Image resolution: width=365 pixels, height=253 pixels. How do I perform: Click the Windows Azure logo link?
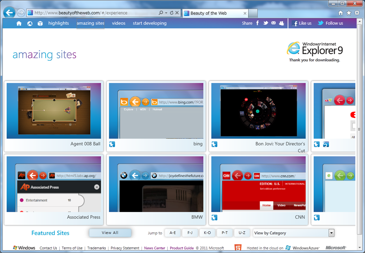pos(303,248)
